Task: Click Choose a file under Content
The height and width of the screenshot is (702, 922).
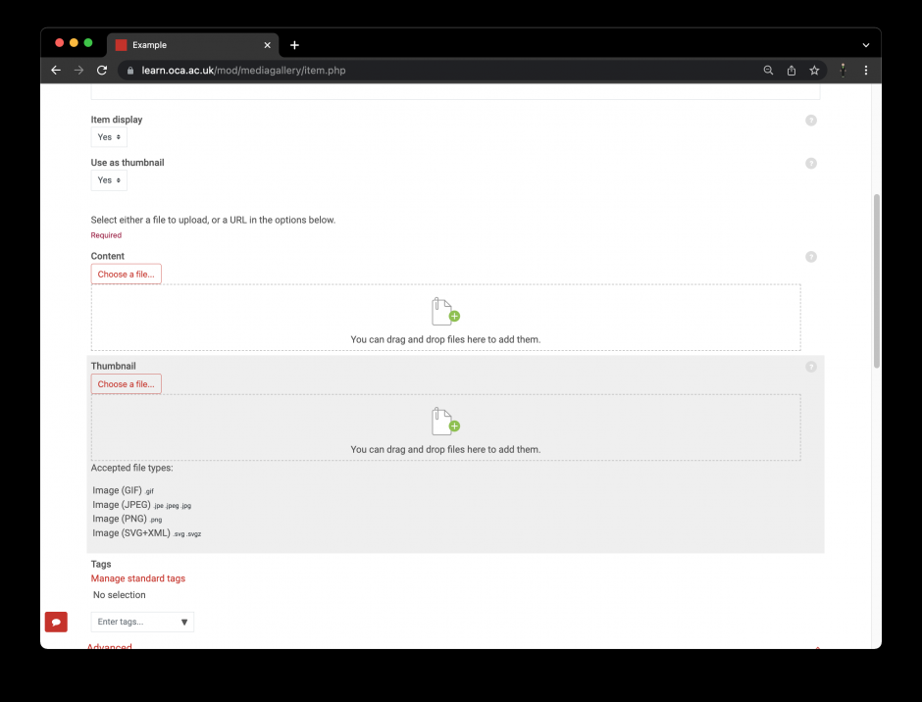Action: tap(126, 274)
